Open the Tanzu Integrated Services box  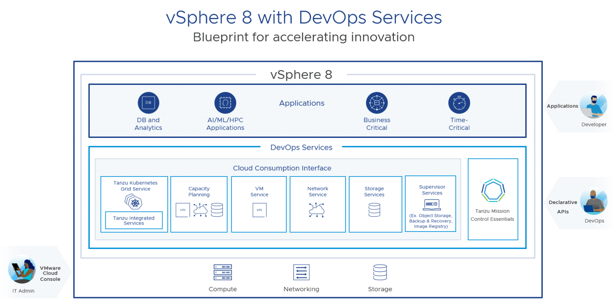coord(134,220)
